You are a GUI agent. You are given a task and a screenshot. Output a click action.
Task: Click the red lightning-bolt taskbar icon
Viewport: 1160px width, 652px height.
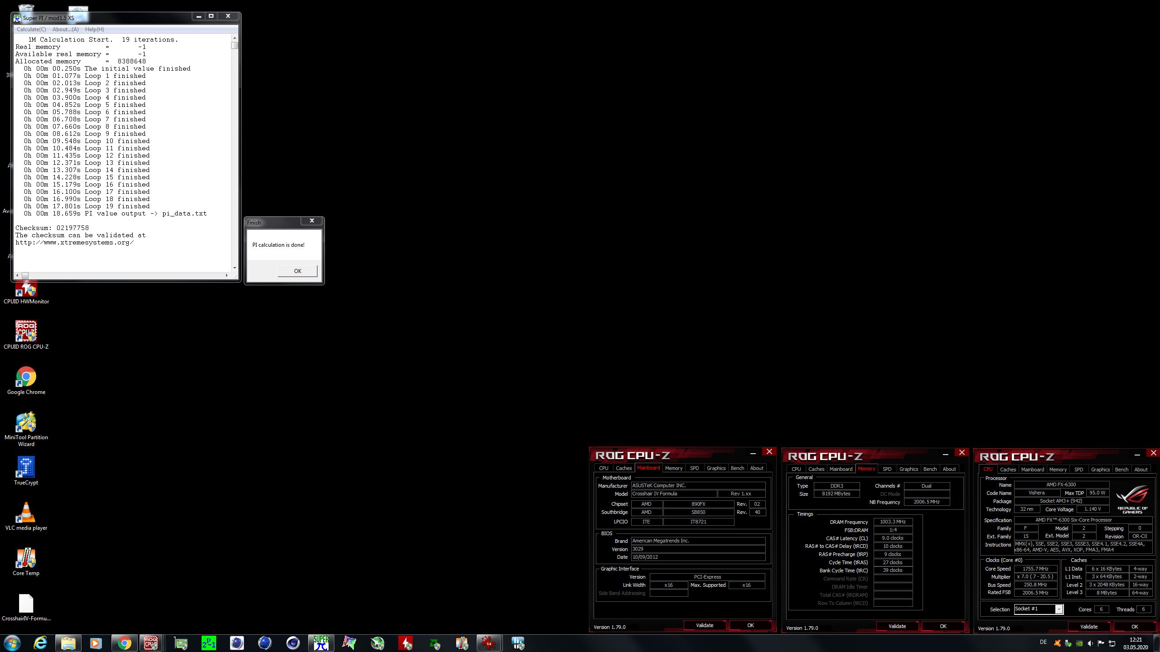406,643
